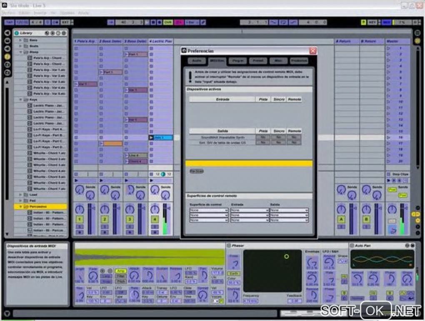Toggle Pista for Sint. SW de tabla output

tap(263, 142)
